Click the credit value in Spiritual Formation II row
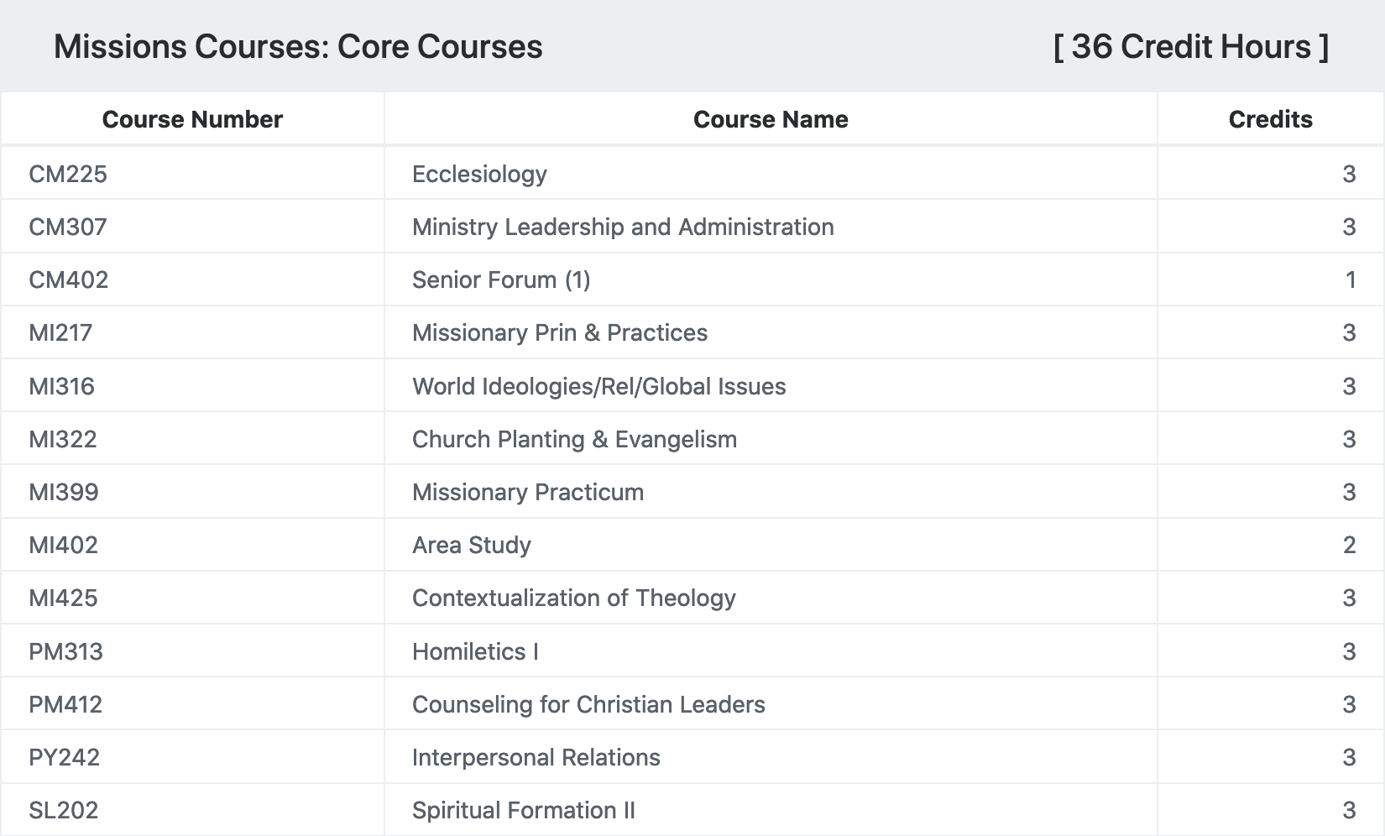The image size is (1385, 836). click(1349, 810)
